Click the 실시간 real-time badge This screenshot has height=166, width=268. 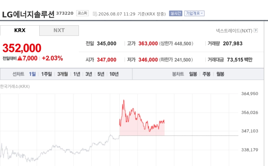175,13
